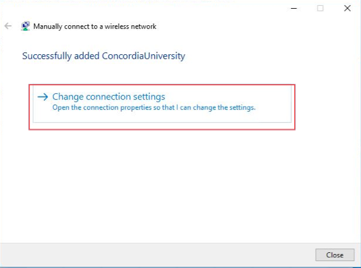Image resolution: width=361 pixels, height=268 pixels.
Task: Go back using the wizard back arrow
Action: (x=8, y=26)
